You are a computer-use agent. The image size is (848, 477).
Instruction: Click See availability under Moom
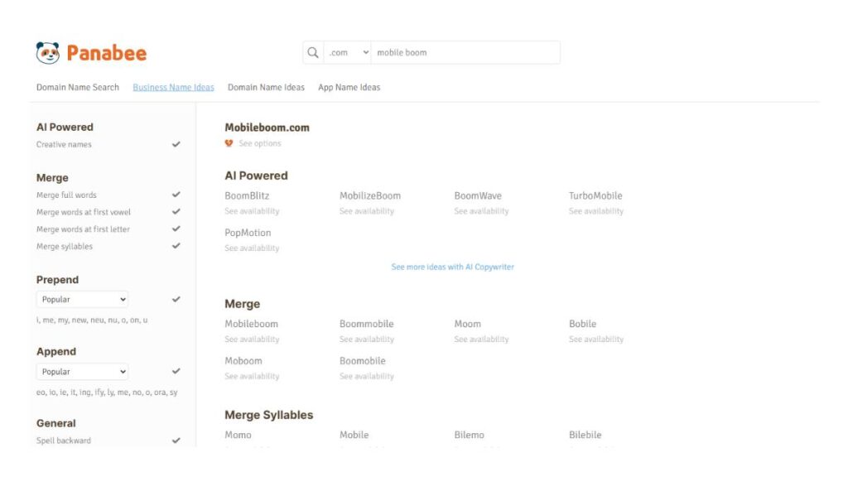[481, 339]
